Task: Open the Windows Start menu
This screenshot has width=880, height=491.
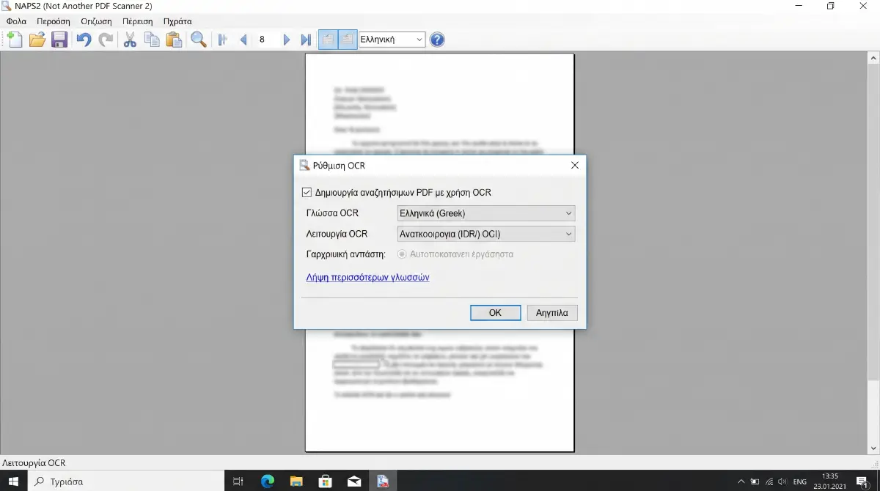Action: click(13, 481)
